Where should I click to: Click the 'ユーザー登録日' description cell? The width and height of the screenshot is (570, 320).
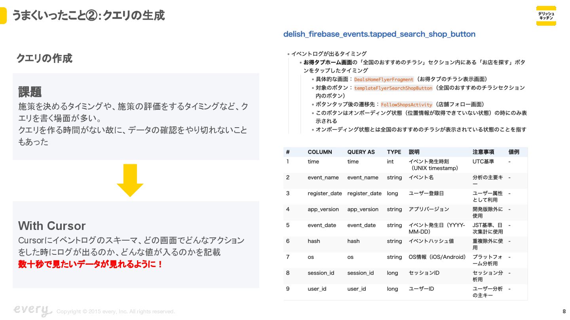click(426, 193)
